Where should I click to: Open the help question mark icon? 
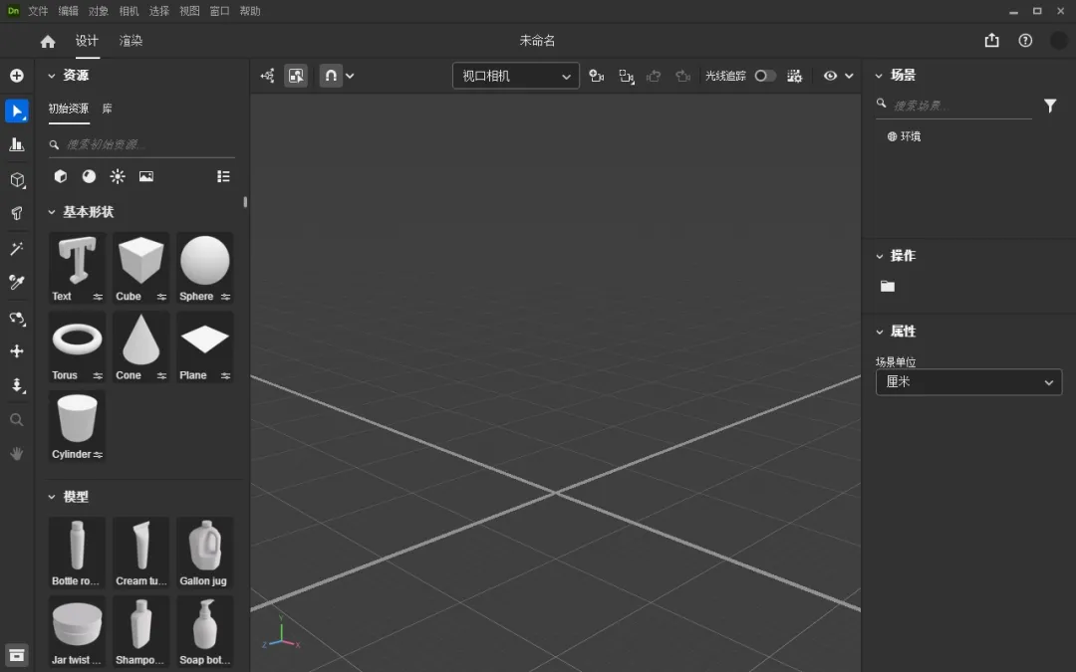(x=1025, y=41)
